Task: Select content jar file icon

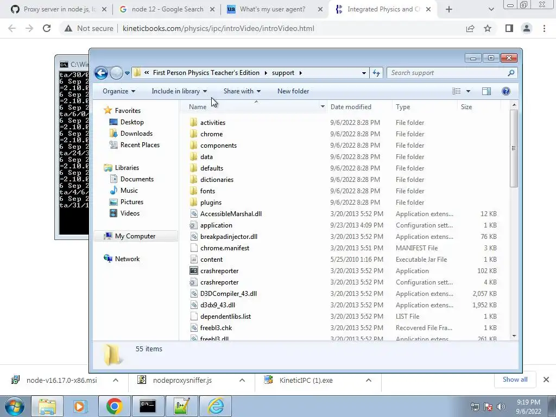Action: 194,260
